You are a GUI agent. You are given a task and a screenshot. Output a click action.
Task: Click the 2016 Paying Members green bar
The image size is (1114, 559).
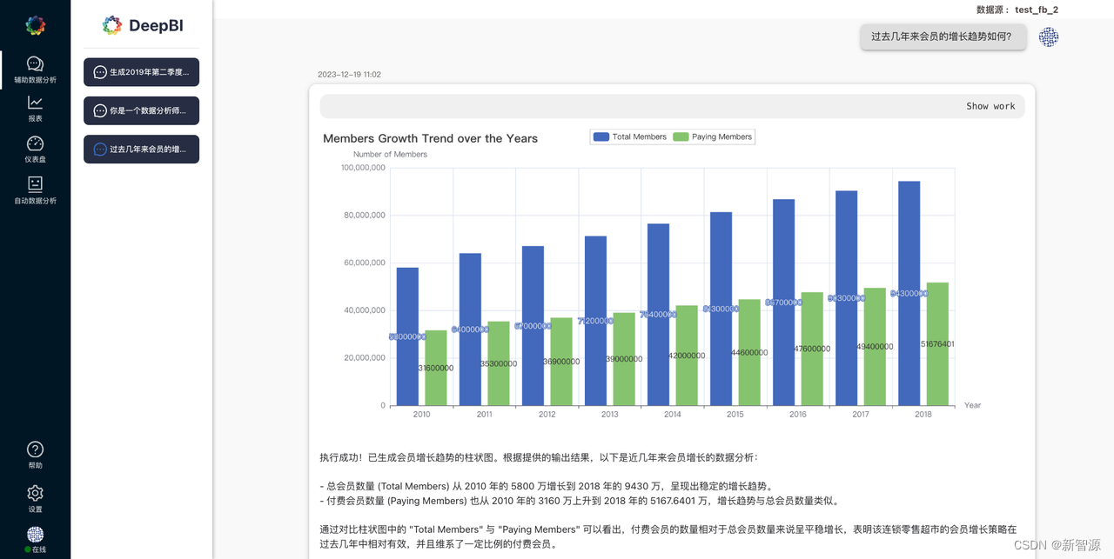coord(812,349)
